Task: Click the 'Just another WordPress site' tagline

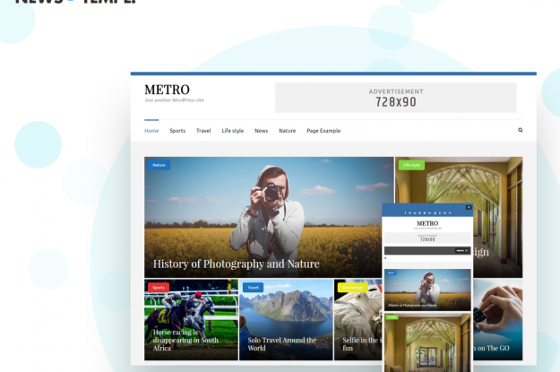Action: point(174,100)
